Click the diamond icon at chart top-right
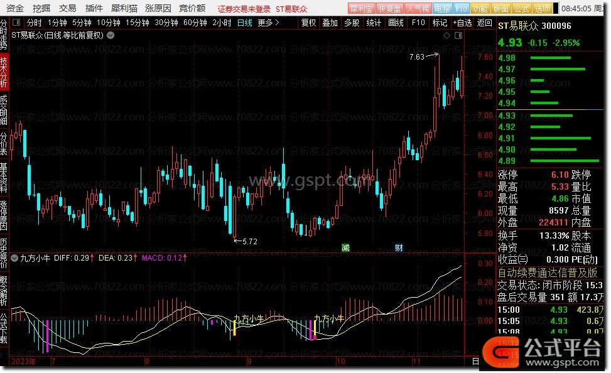The height and width of the screenshot is (373, 611). (447, 35)
